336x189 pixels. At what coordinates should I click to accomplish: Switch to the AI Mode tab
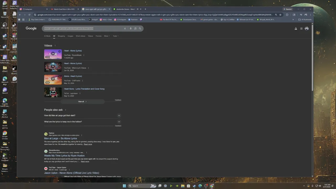(x=47, y=36)
